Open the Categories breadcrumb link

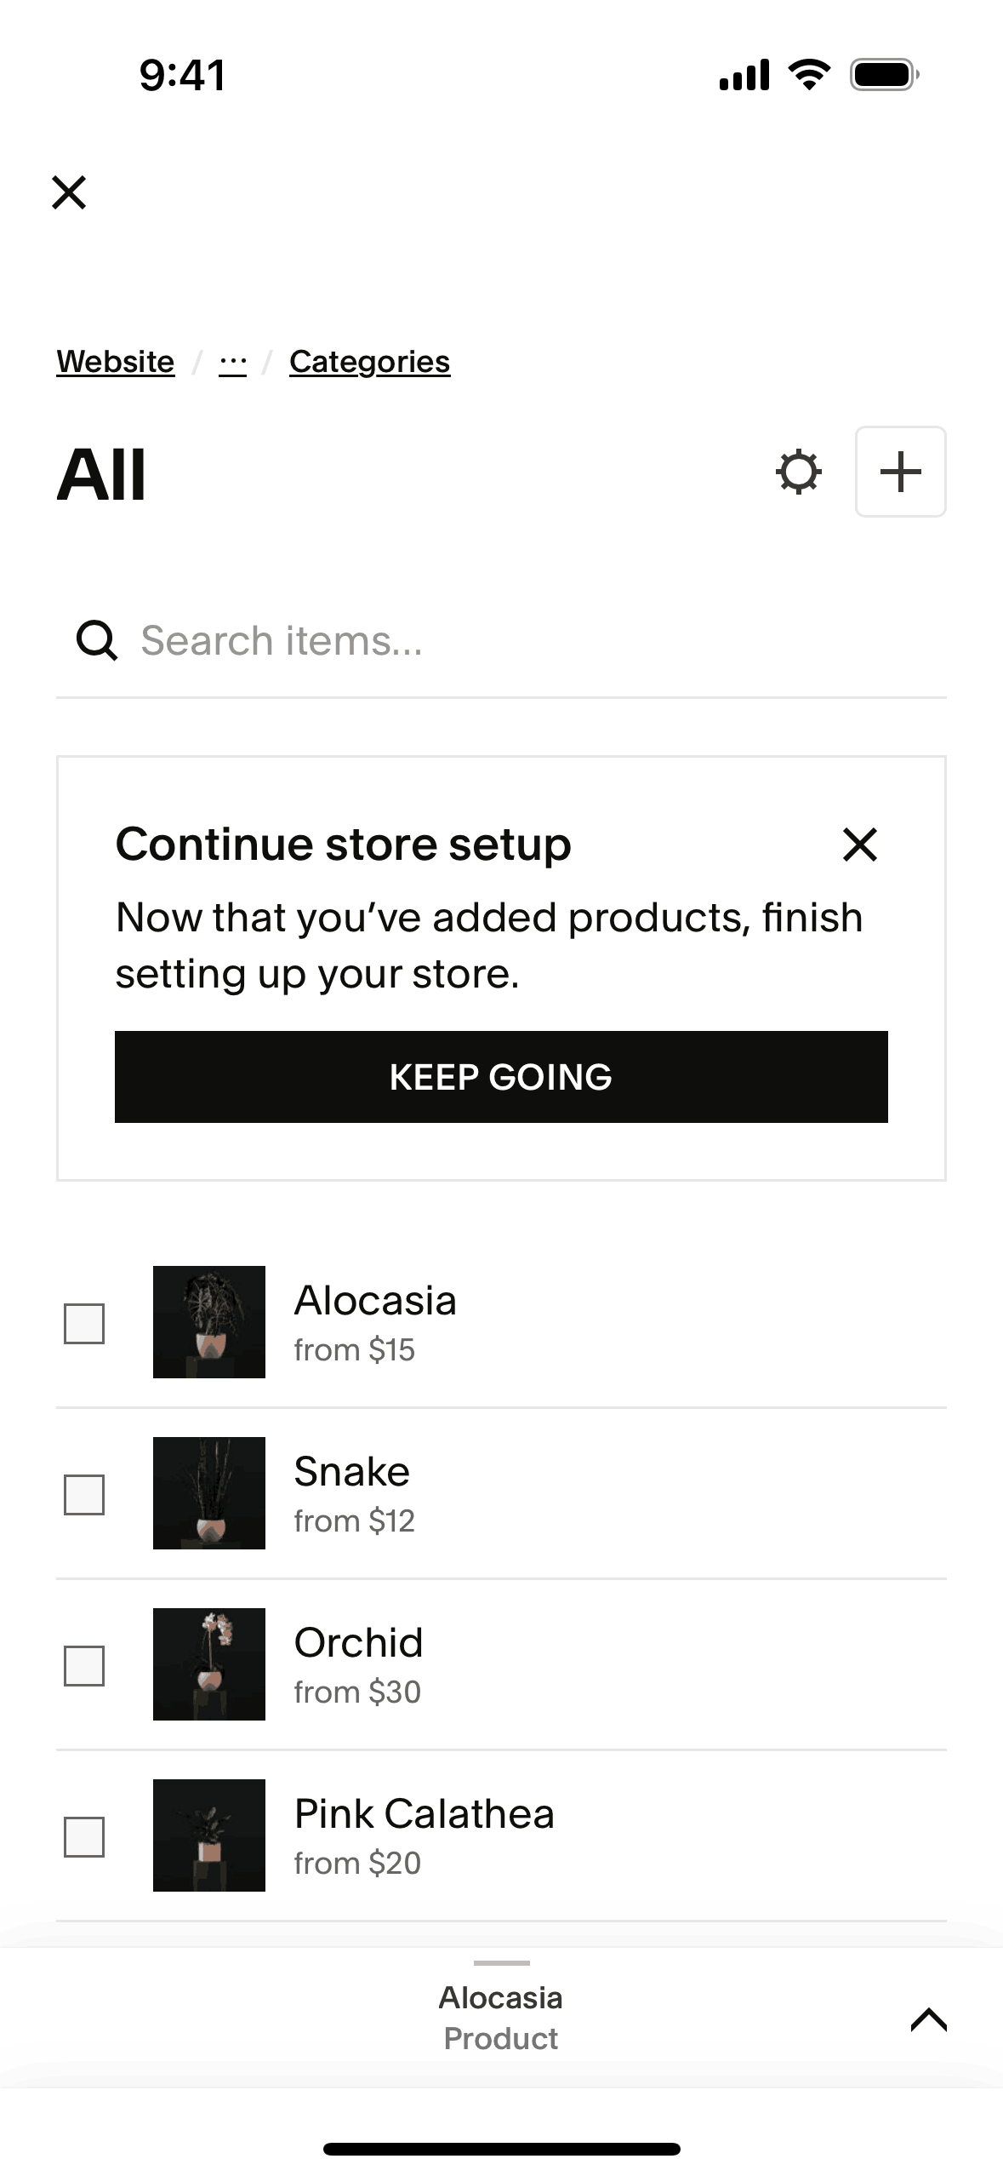click(369, 362)
